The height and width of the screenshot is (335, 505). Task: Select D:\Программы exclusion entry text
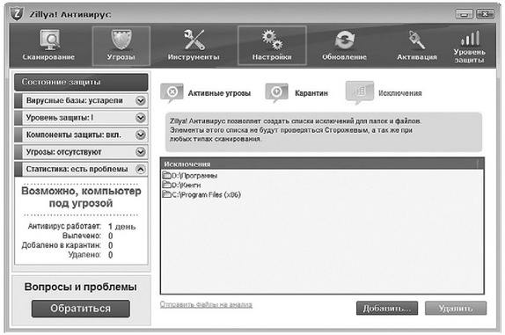coord(194,176)
